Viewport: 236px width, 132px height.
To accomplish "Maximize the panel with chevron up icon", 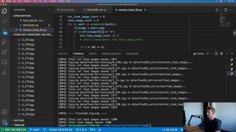I will click(x=227, y=54).
